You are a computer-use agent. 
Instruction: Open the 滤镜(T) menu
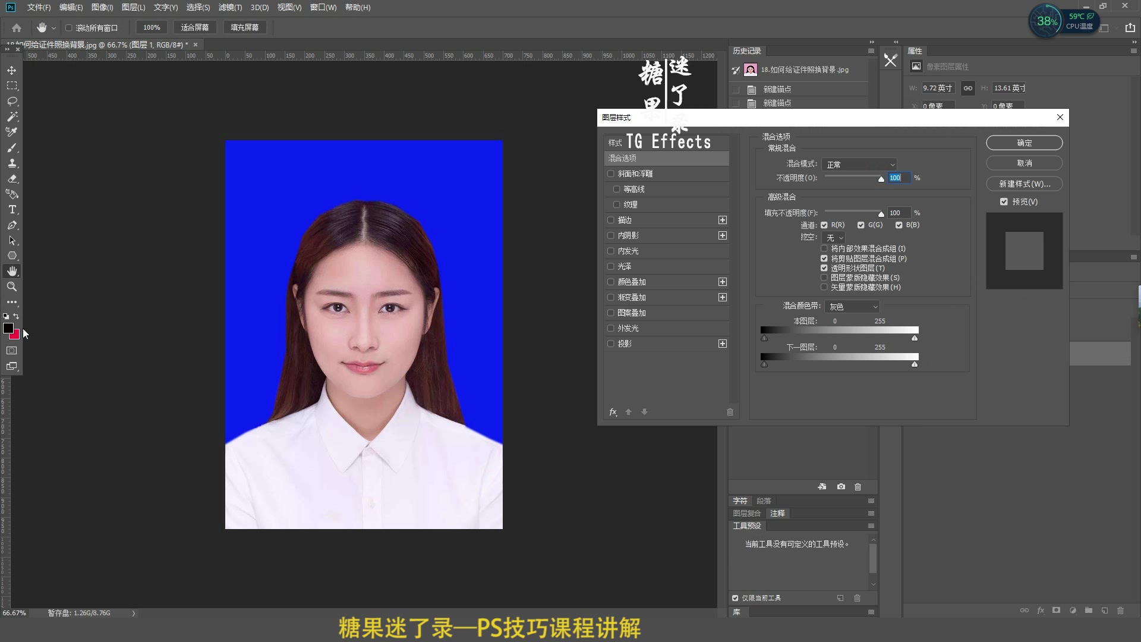(x=230, y=7)
